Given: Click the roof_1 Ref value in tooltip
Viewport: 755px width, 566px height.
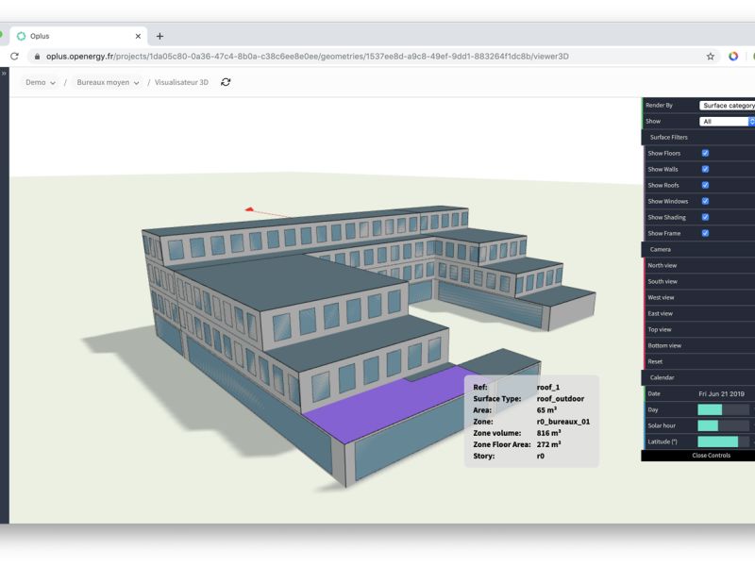Looking at the screenshot, I should (x=548, y=387).
